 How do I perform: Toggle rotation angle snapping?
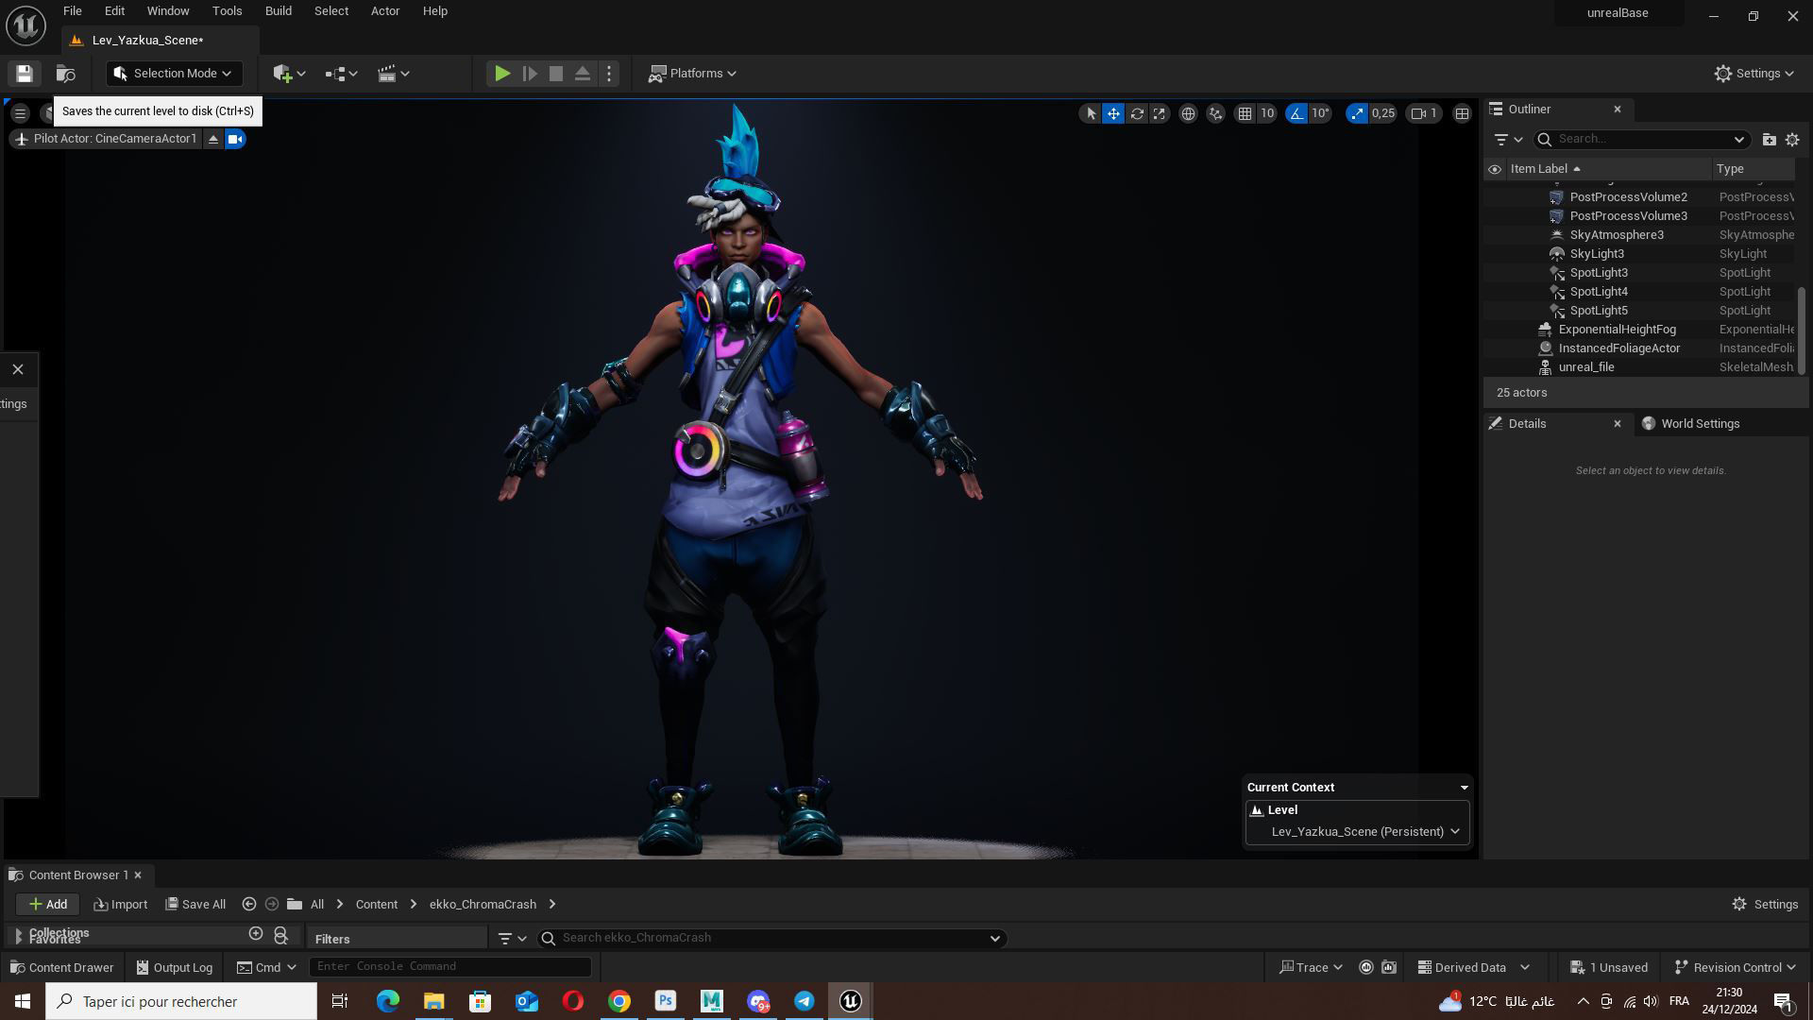[1296, 113]
